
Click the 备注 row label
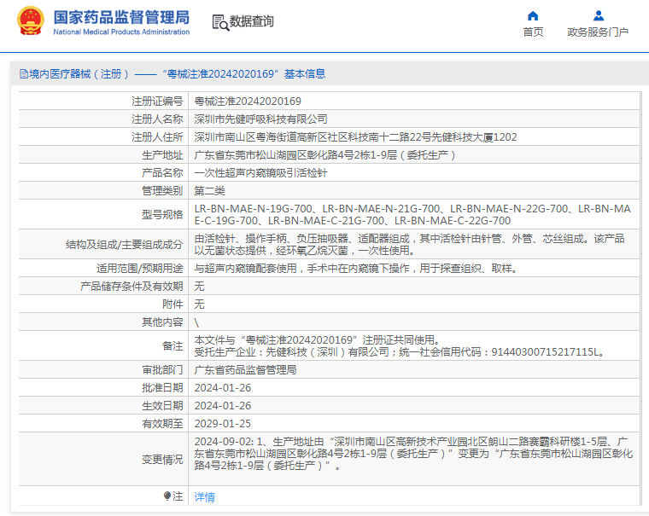coord(172,346)
